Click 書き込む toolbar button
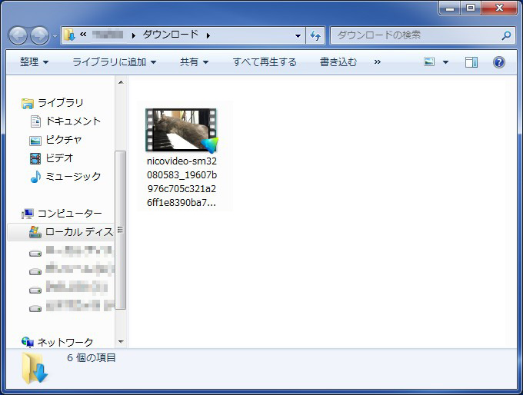Image resolution: width=523 pixels, height=395 pixels. [338, 62]
